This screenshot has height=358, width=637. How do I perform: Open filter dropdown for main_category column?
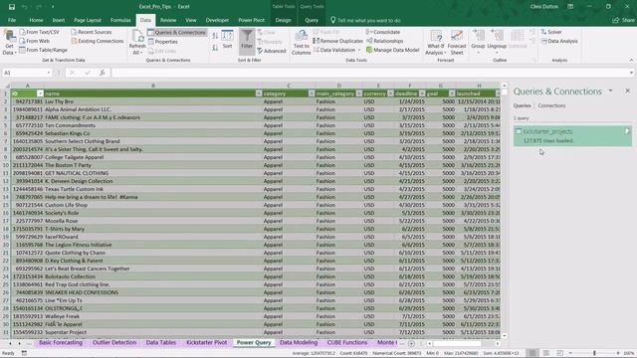click(x=358, y=93)
